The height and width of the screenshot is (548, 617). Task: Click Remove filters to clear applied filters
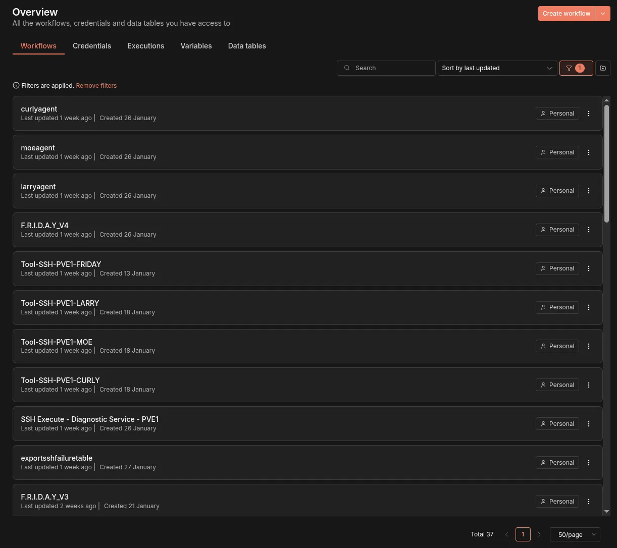(96, 85)
